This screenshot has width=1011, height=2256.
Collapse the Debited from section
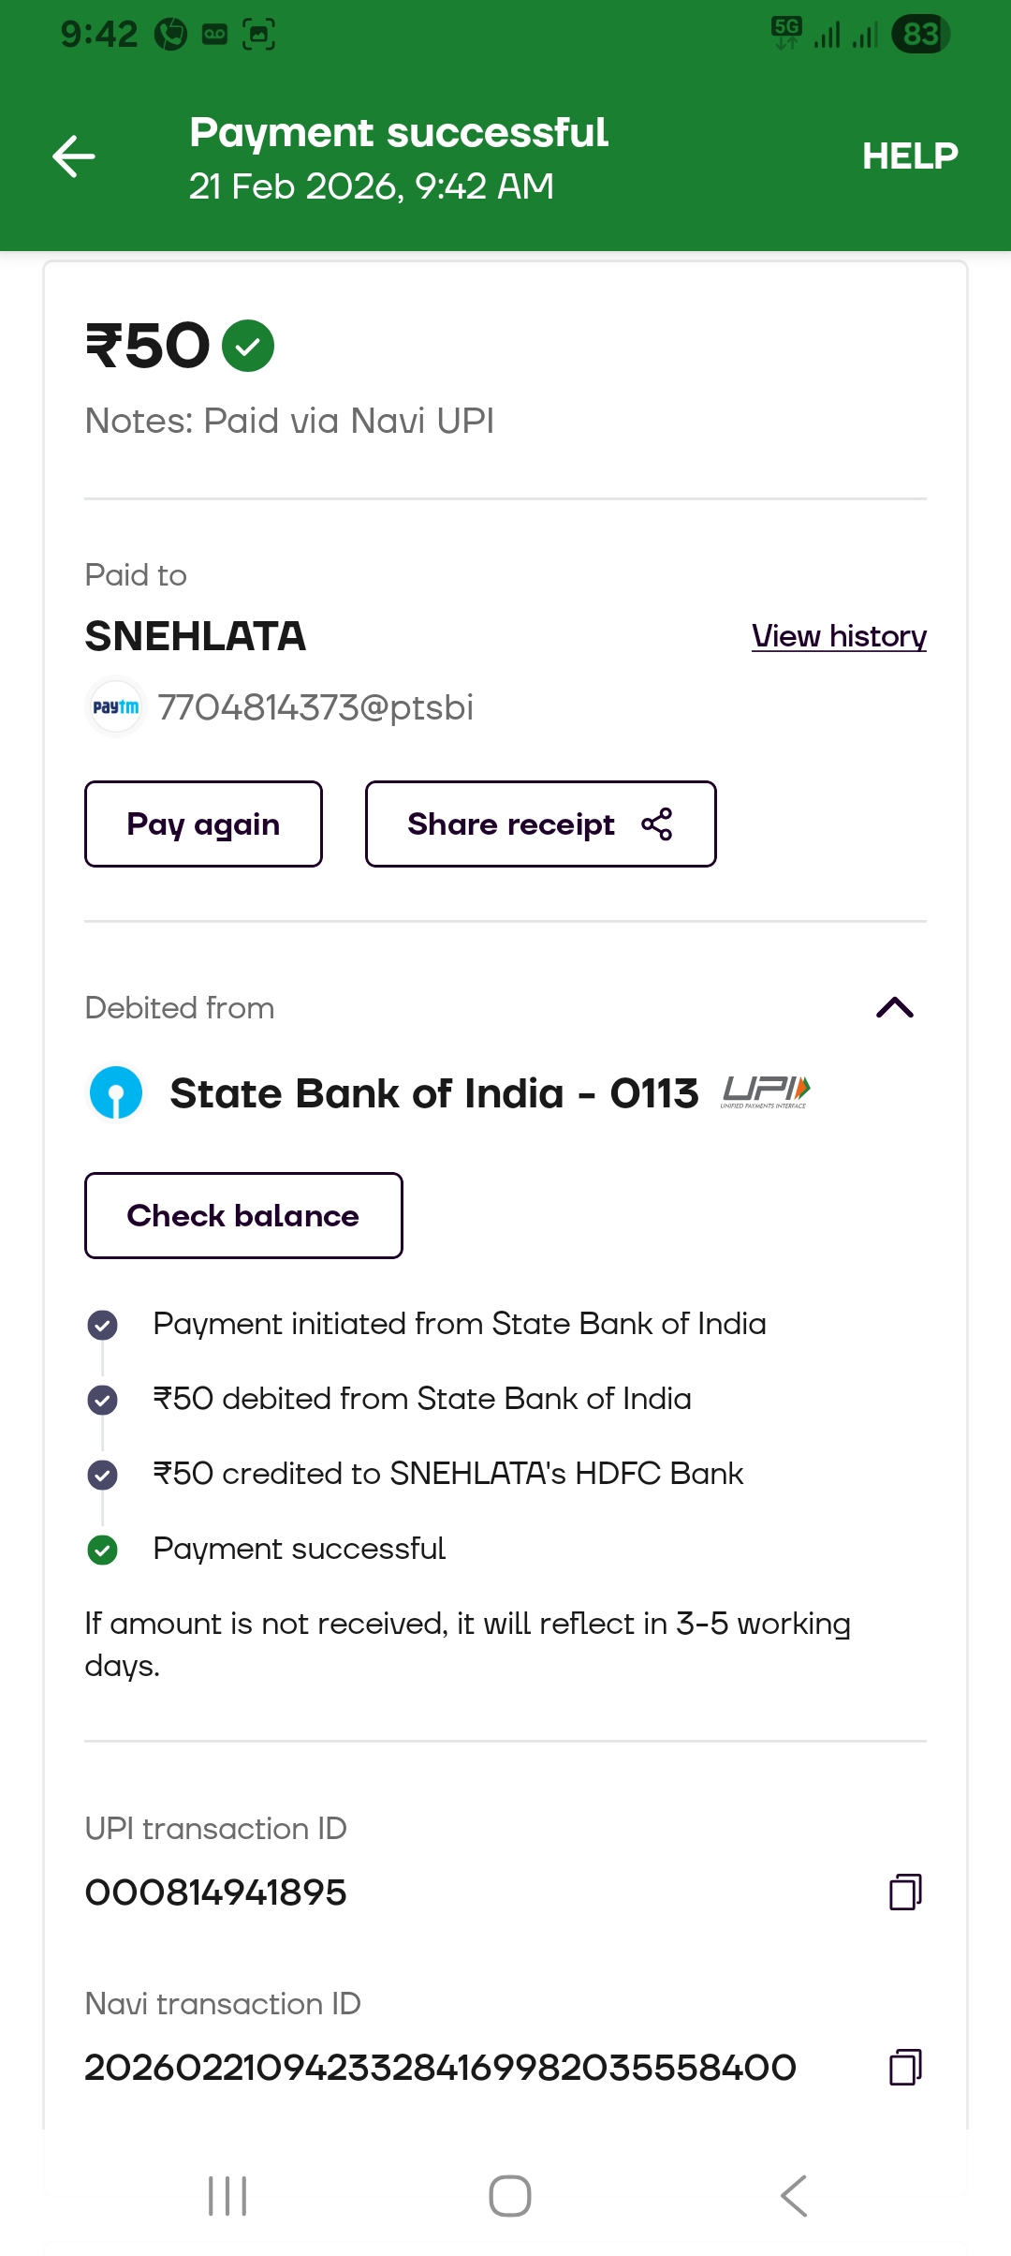(894, 1007)
